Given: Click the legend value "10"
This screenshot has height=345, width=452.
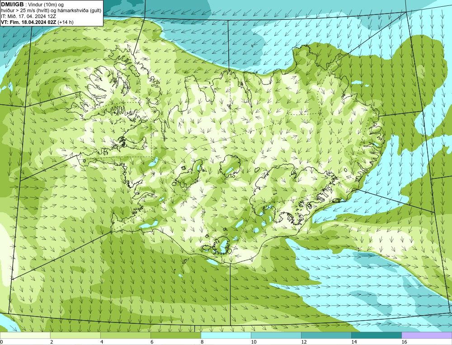Looking at the screenshot, I should [254, 342].
